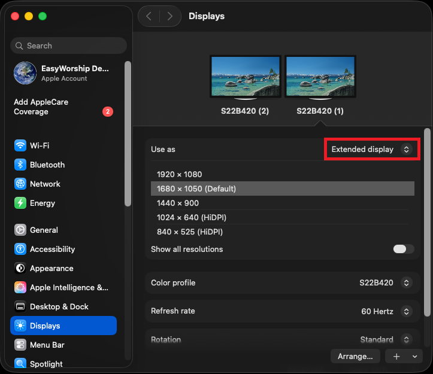This screenshot has height=374, width=433.
Task: Open the Refresh rate 60 Hertz dropdown
Action: (x=387, y=311)
